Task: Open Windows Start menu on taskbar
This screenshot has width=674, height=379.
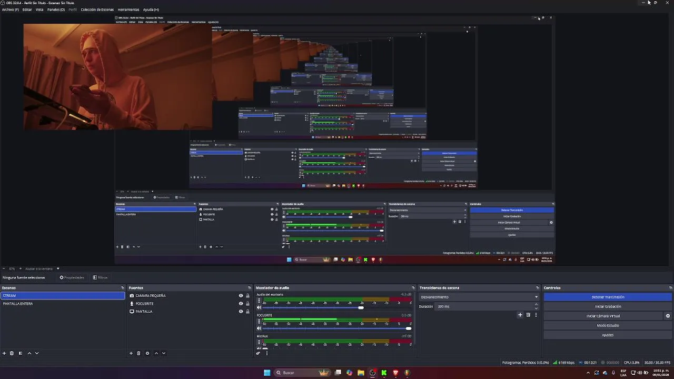Action: pyautogui.click(x=267, y=373)
